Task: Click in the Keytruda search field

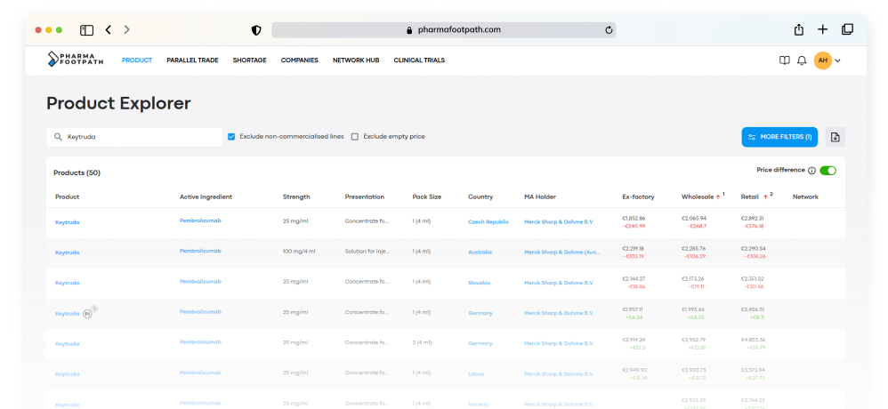Action: click(x=134, y=137)
